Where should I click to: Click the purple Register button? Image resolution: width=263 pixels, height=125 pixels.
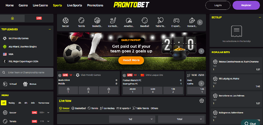click(x=246, y=5)
